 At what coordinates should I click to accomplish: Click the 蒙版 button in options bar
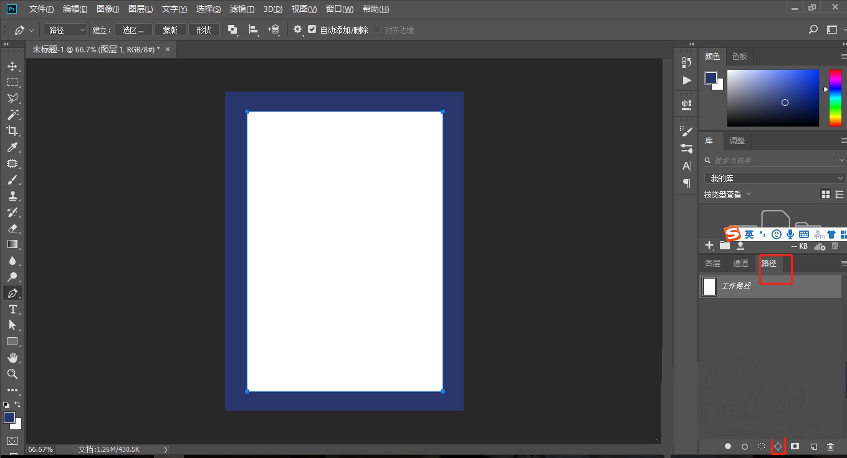170,29
